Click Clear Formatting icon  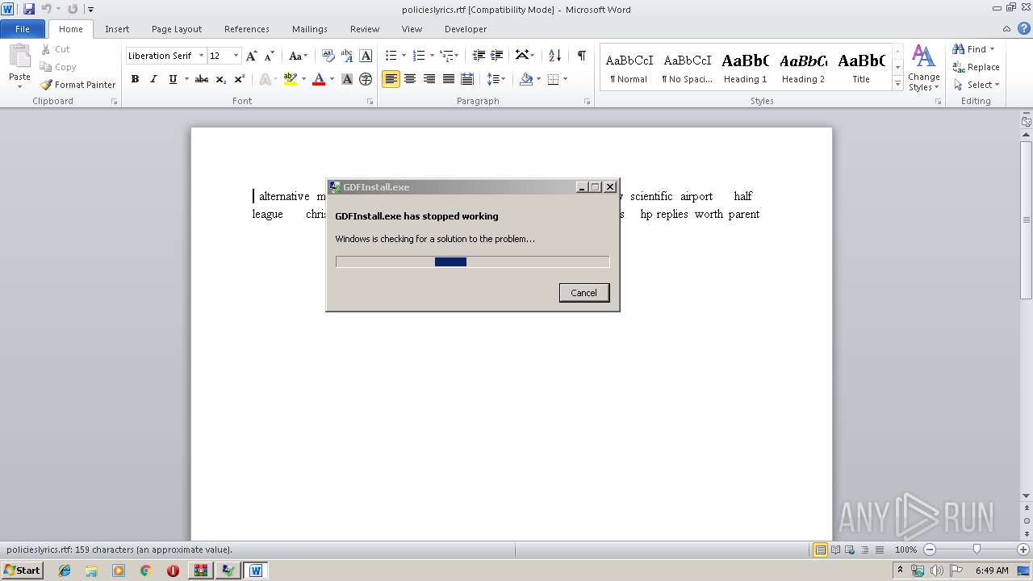[x=328, y=56]
